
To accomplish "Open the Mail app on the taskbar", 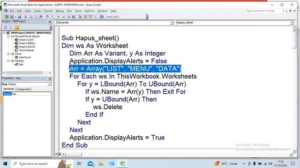I will point(90,164).
